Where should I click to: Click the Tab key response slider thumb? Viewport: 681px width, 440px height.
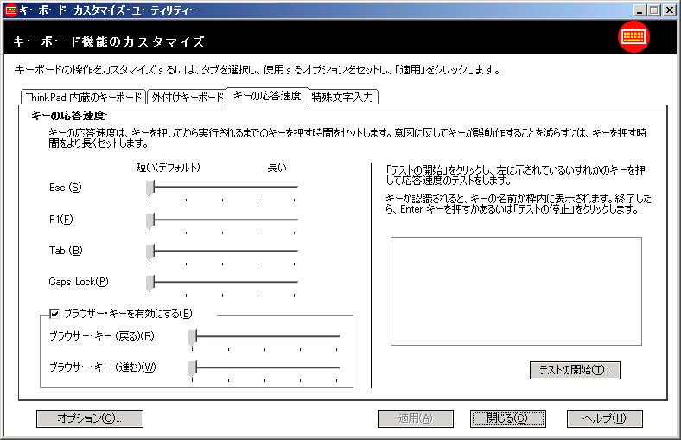tap(150, 250)
